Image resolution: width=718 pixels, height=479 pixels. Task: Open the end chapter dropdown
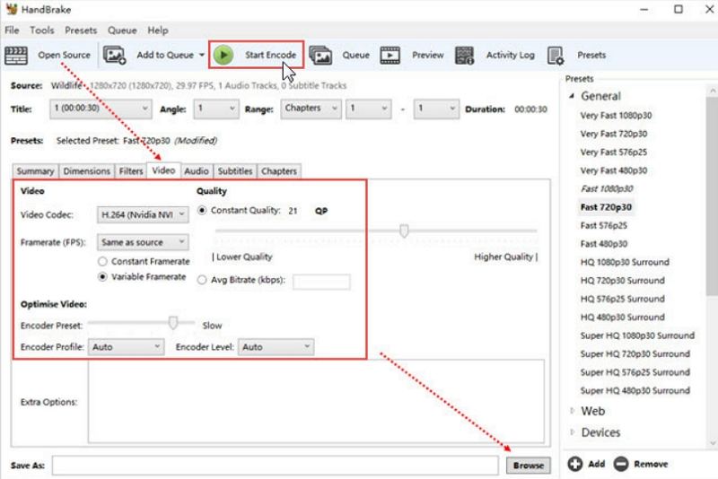tap(436, 109)
